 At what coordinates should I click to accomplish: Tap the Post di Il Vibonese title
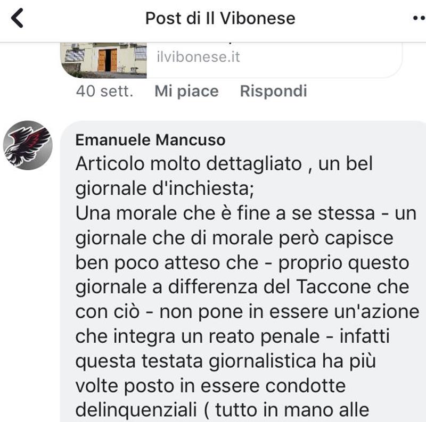tap(220, 19)
